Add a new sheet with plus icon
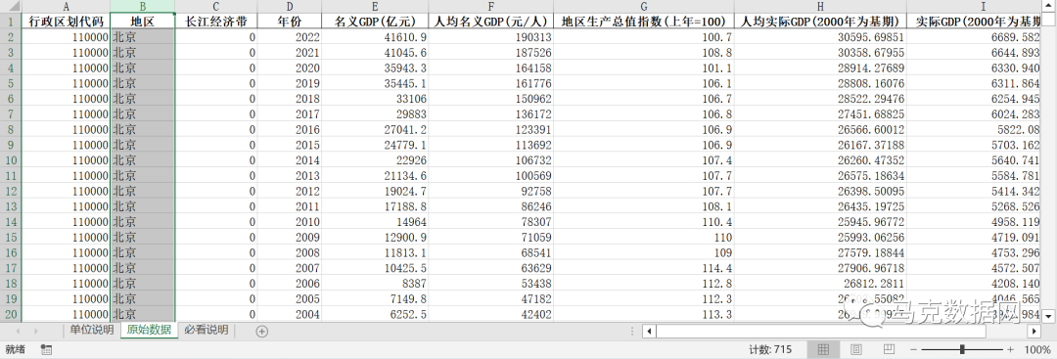The width and height of the screenshot is (1057, 359). coord(262,331)
